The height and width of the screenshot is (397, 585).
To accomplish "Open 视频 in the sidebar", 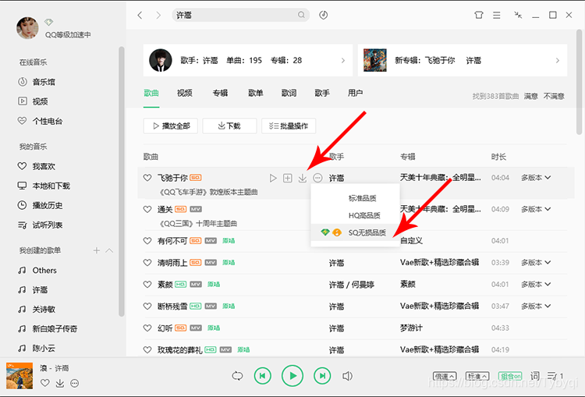I will (33, 101).
